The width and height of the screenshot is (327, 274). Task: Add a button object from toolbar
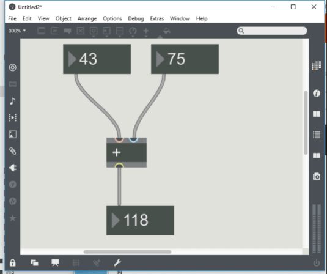[x=94, y=31]
